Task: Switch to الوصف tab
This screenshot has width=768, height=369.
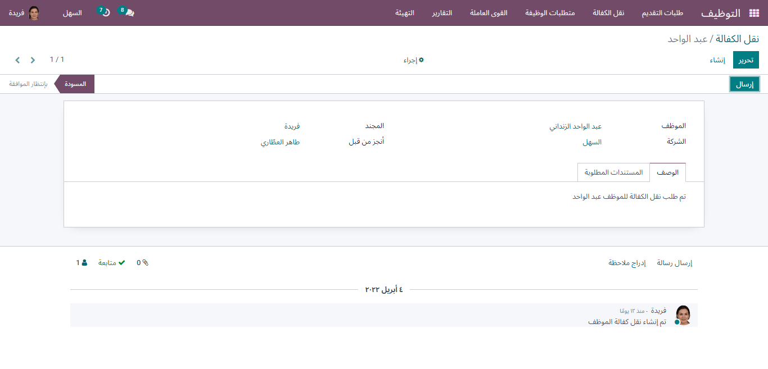Action: click(x=667, y=172)
